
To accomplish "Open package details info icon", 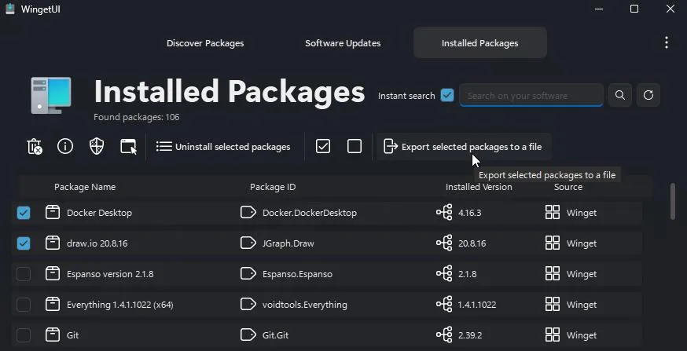I will pos(65,147).
